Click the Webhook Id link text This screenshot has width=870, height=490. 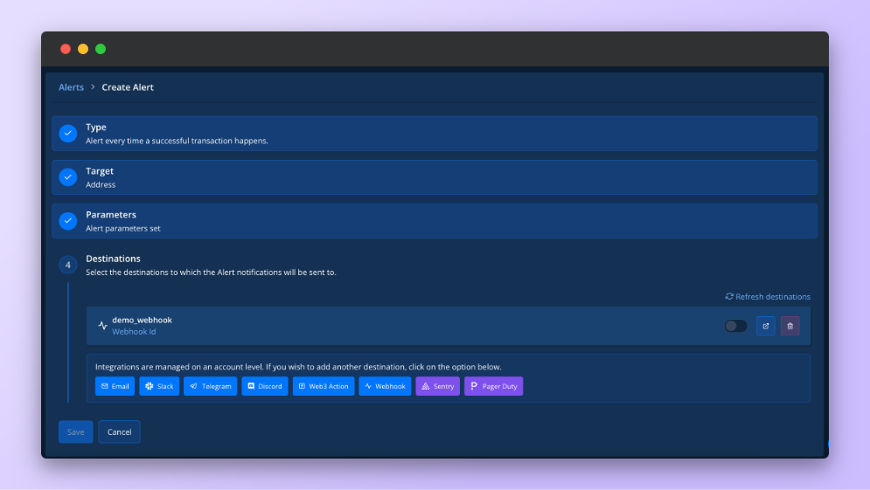tap(134, 332)
